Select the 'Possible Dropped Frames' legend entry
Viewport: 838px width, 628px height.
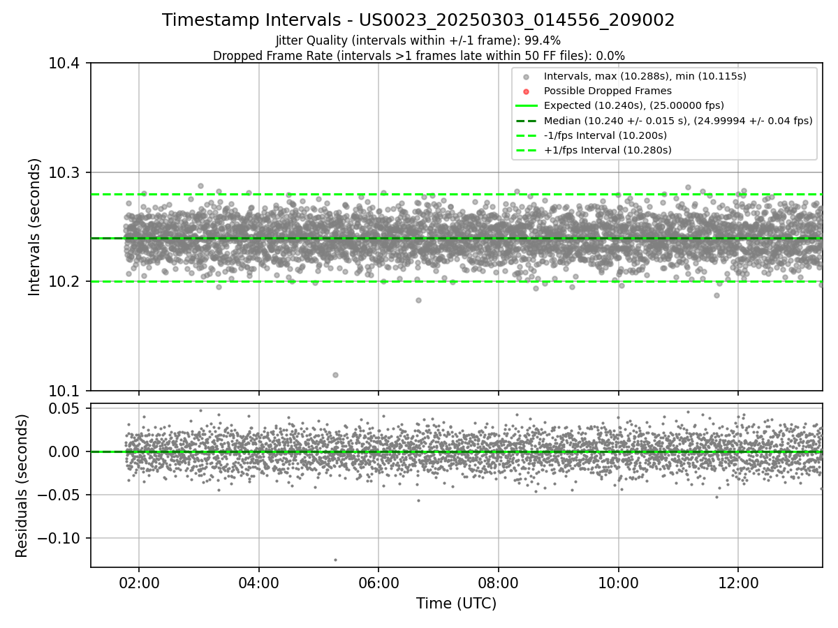coord(608,91)
